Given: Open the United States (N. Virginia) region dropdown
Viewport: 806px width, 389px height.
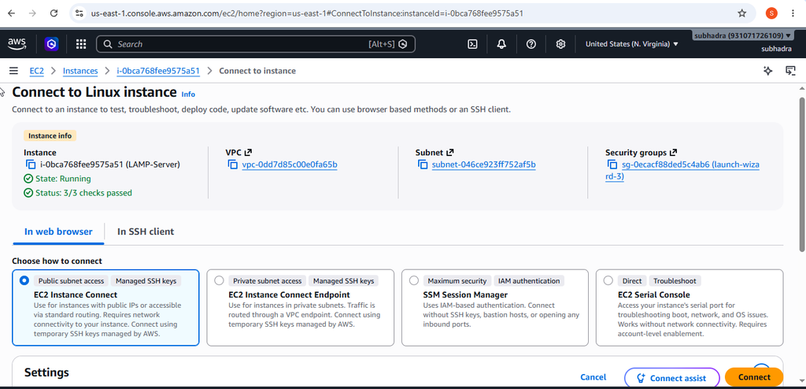Looking at the screenshot, I should click(632, 44).
